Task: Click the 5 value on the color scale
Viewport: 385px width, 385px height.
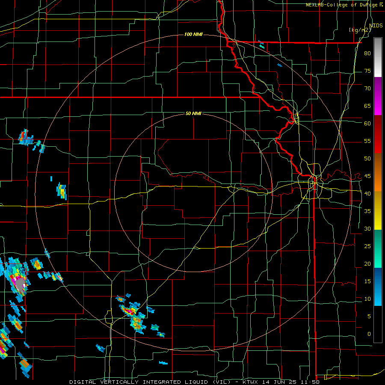Action: pos(369,316)
